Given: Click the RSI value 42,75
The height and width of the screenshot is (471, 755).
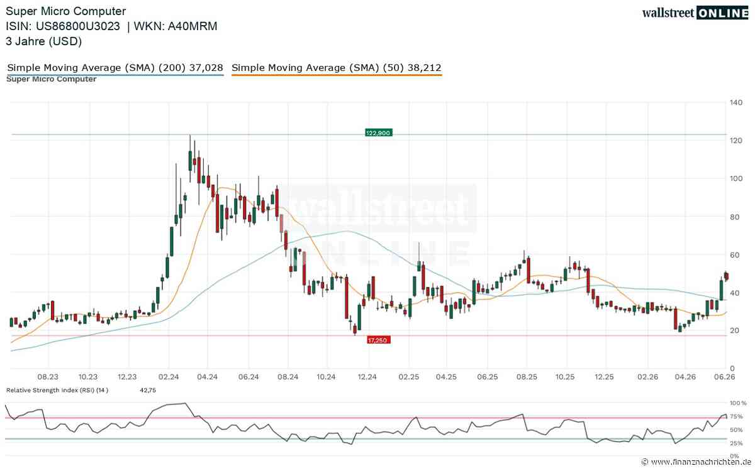Looking at the screenshot, I should coord(148,390).
